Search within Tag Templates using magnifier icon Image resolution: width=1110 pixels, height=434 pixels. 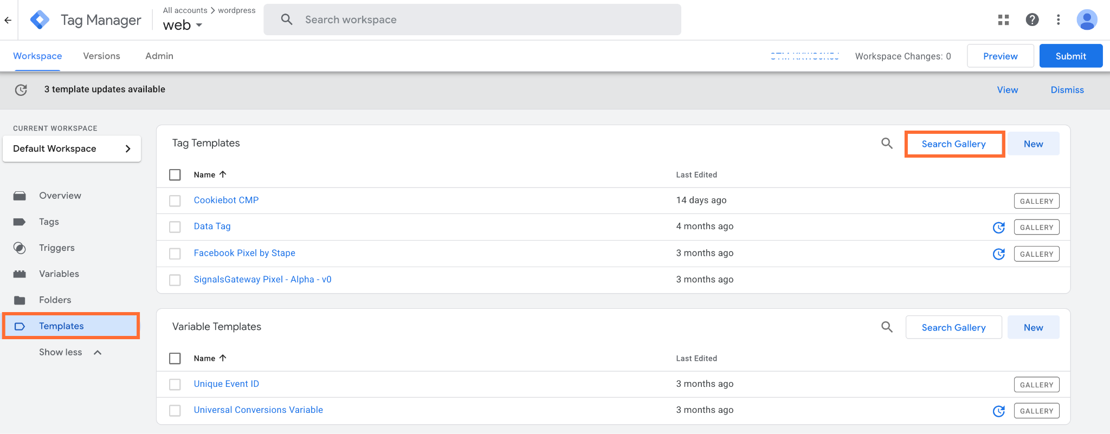887,144
